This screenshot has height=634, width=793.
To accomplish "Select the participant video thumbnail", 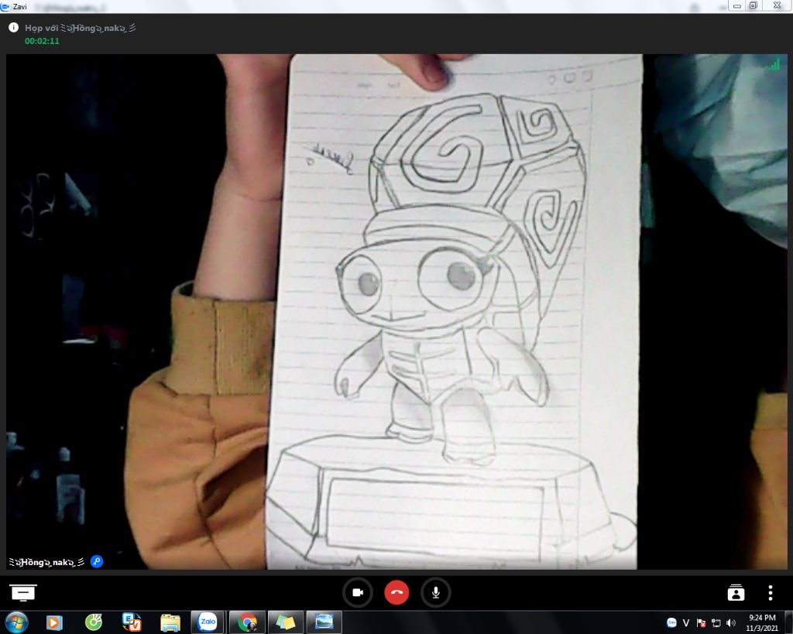I will [396, 311].
